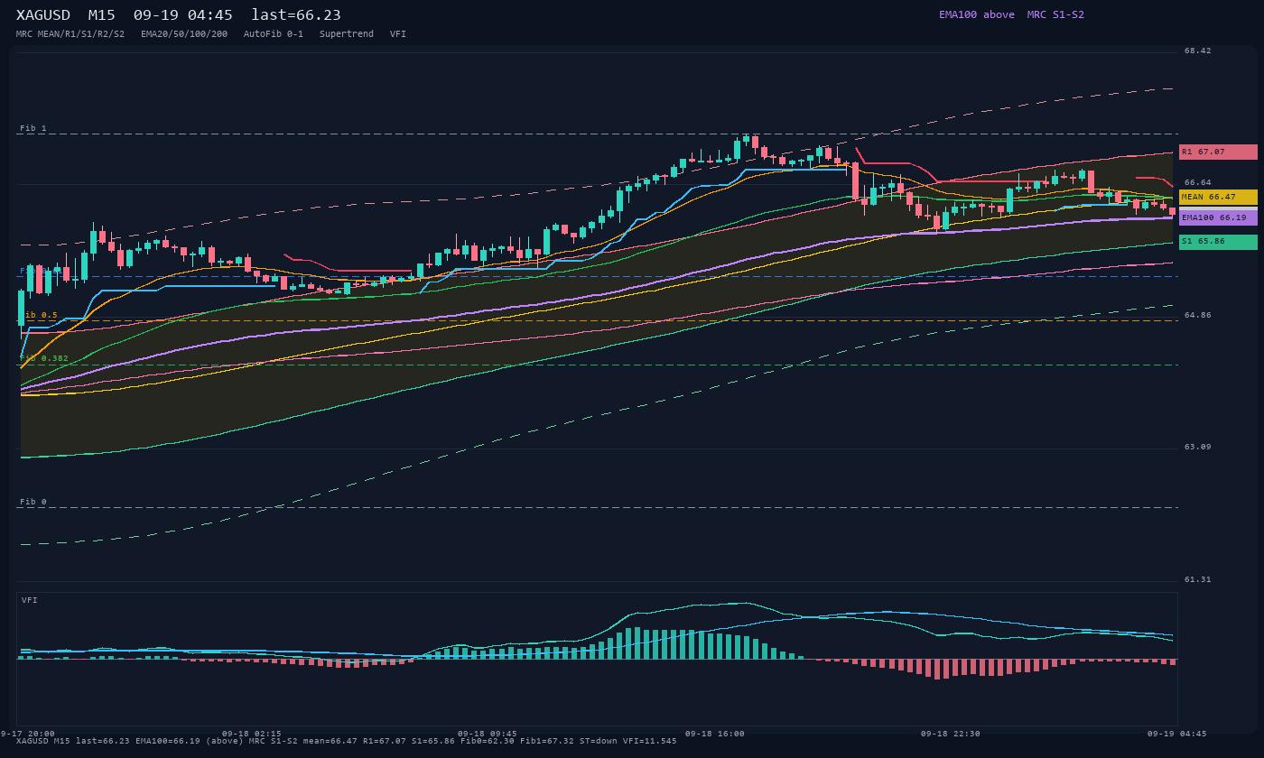Click the 09-18 22:30 time axis label

point(951,734)
